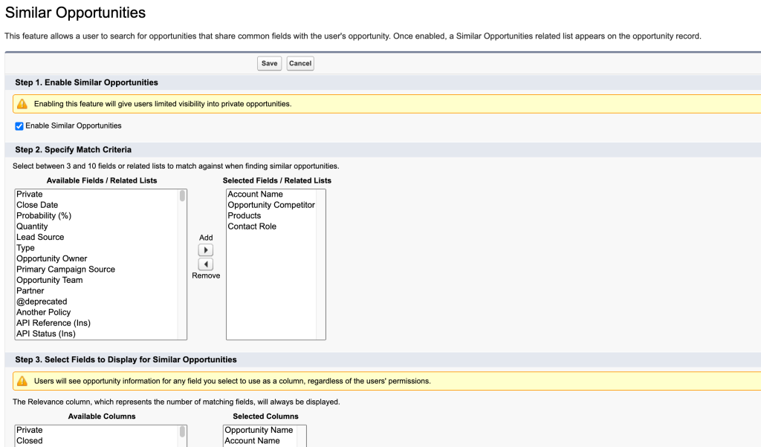
Task: Uncheck Enable Similar Opportunities checkbox
Action: point(19,126)
